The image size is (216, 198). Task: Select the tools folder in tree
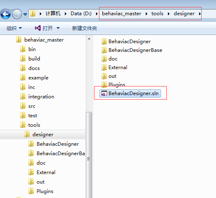(34, 125)
